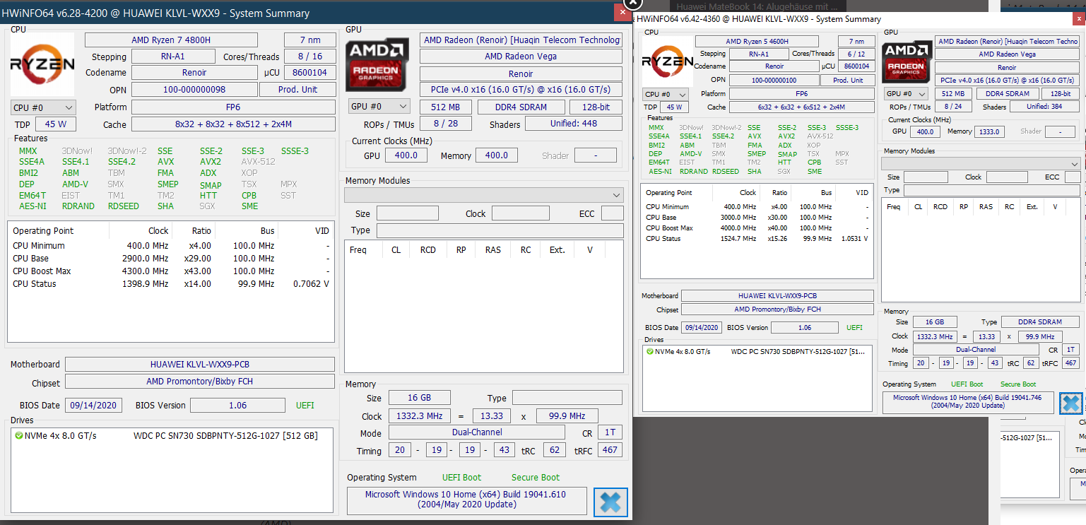
Task: Click the Memory Modules Clock field in the v6.28 window
Action: tap(521, 213)
